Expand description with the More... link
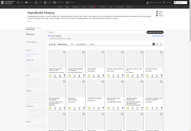 point(29,21)
